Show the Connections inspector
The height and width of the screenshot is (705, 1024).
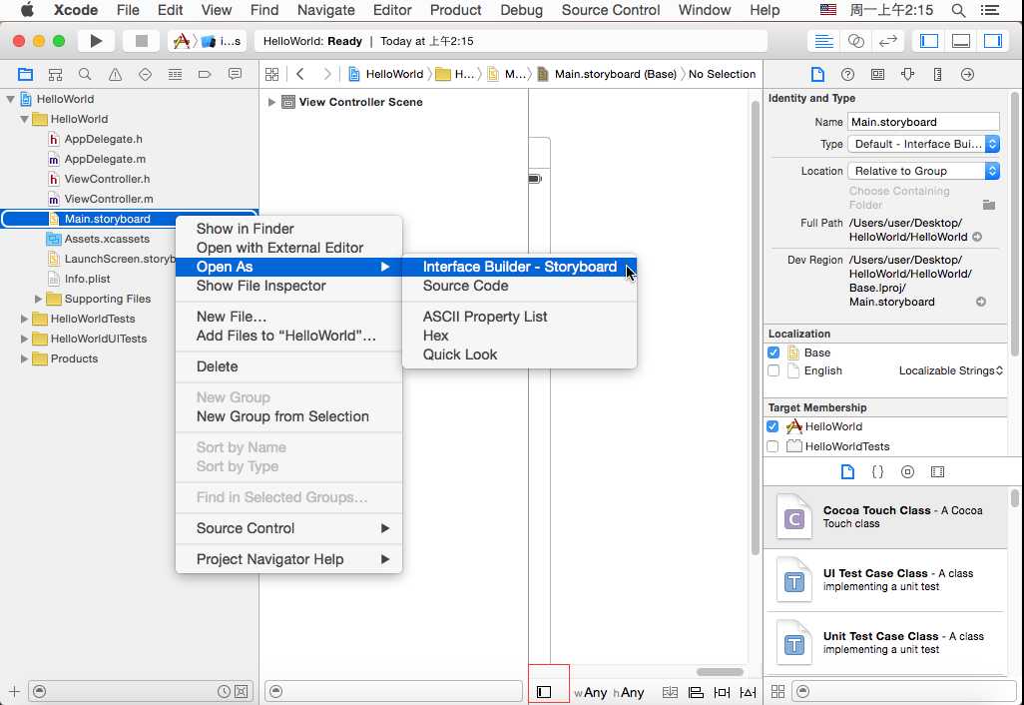click(x=968, y=74)
